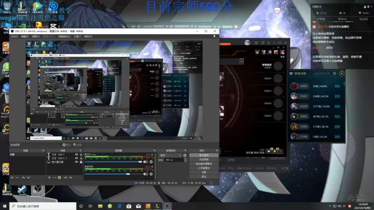This screenshot has height=210, width=374.
Task: Open File Explorer from the taskbar
Action: pyautogui.click(x=100, y=206)
